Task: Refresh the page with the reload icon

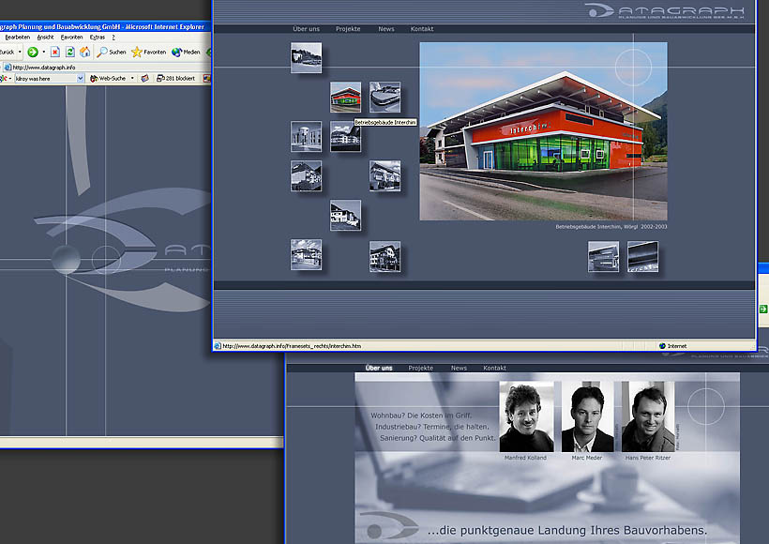Action: [69, 52]
